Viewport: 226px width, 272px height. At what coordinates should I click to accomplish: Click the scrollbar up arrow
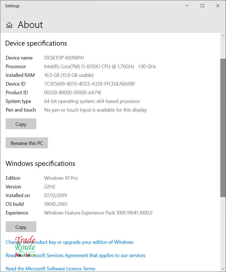point(223,36)
